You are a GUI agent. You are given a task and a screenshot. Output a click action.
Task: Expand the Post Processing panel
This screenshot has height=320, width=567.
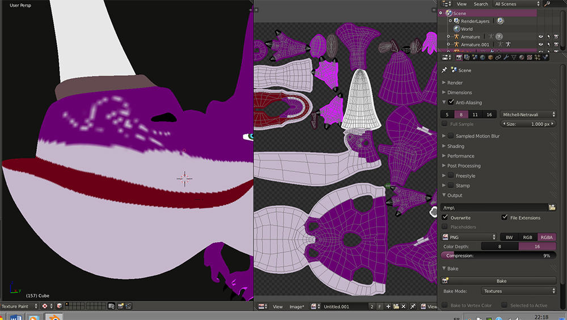point(464,166)
